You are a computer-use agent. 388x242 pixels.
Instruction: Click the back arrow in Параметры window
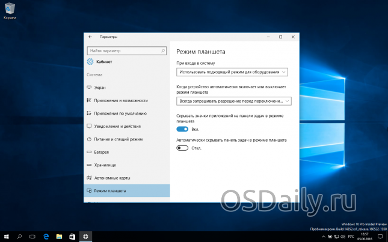coord(90,37)
